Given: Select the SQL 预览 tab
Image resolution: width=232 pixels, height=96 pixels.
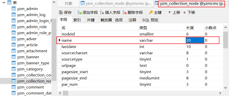Looking at the screenshot, I should 150,20.
